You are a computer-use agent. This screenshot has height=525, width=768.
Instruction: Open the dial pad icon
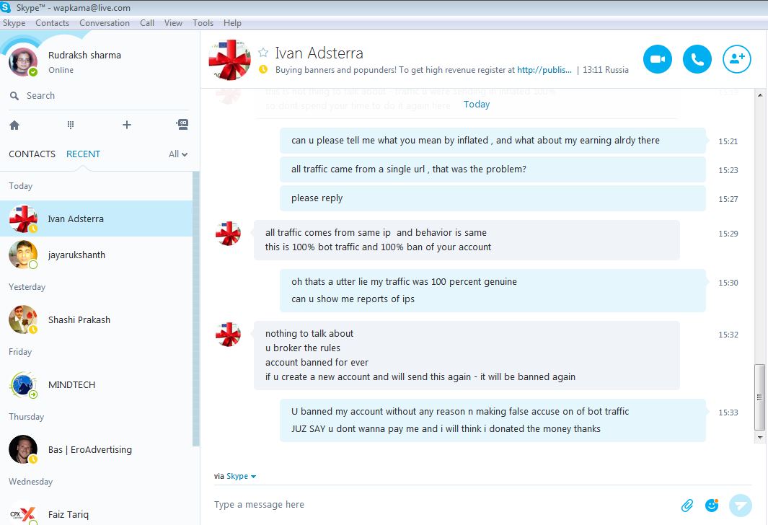coord(71,125)
